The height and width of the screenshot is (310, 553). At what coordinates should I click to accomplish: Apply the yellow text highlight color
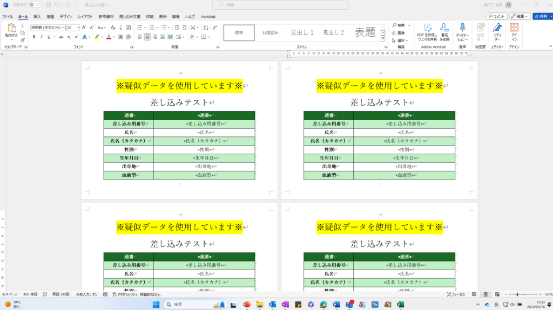coord(97,37)
